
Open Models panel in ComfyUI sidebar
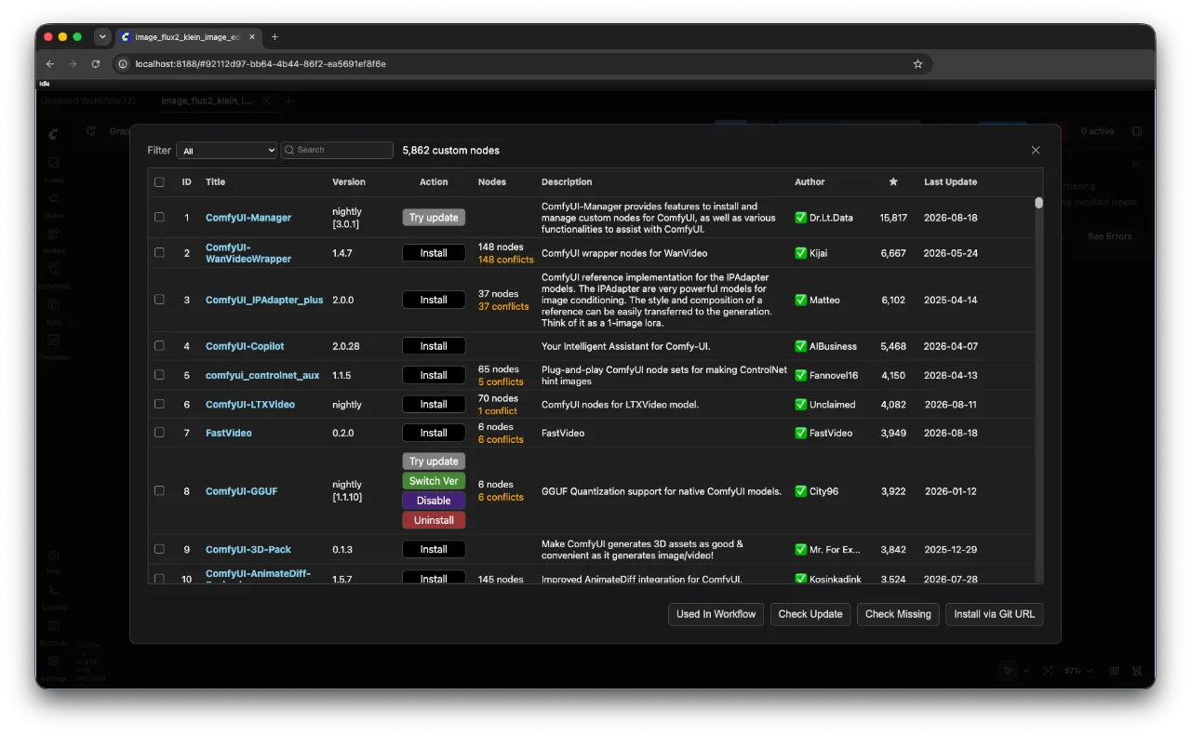click(53, 239)
